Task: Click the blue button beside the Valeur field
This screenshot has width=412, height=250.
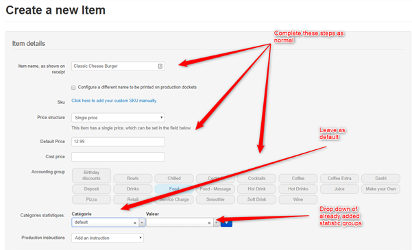Action: pyautogui.click(x=226, y=223)
